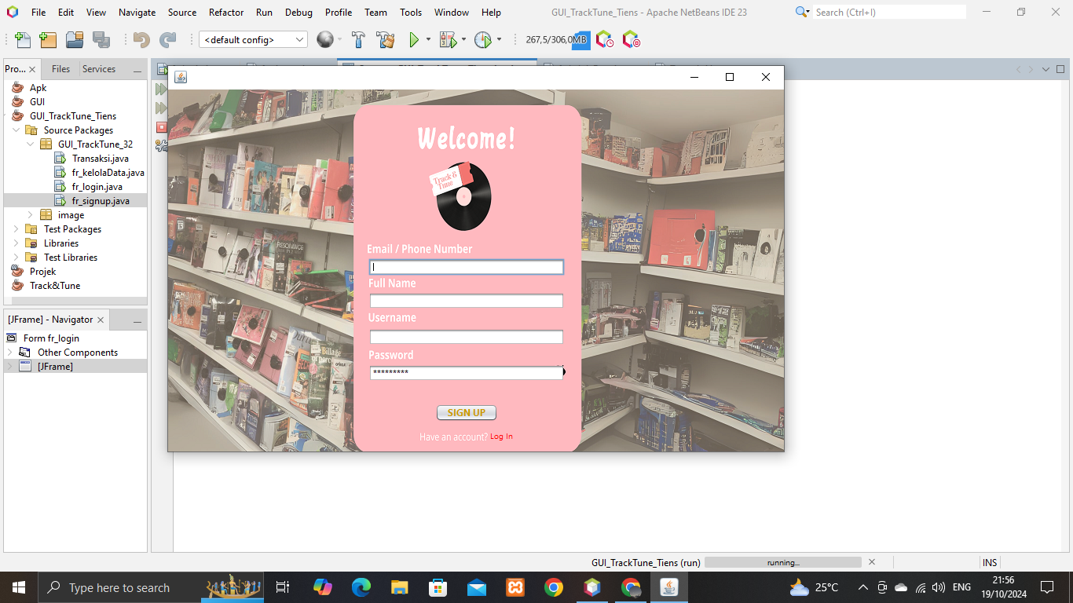Expand the Test Packages folder

16,229
